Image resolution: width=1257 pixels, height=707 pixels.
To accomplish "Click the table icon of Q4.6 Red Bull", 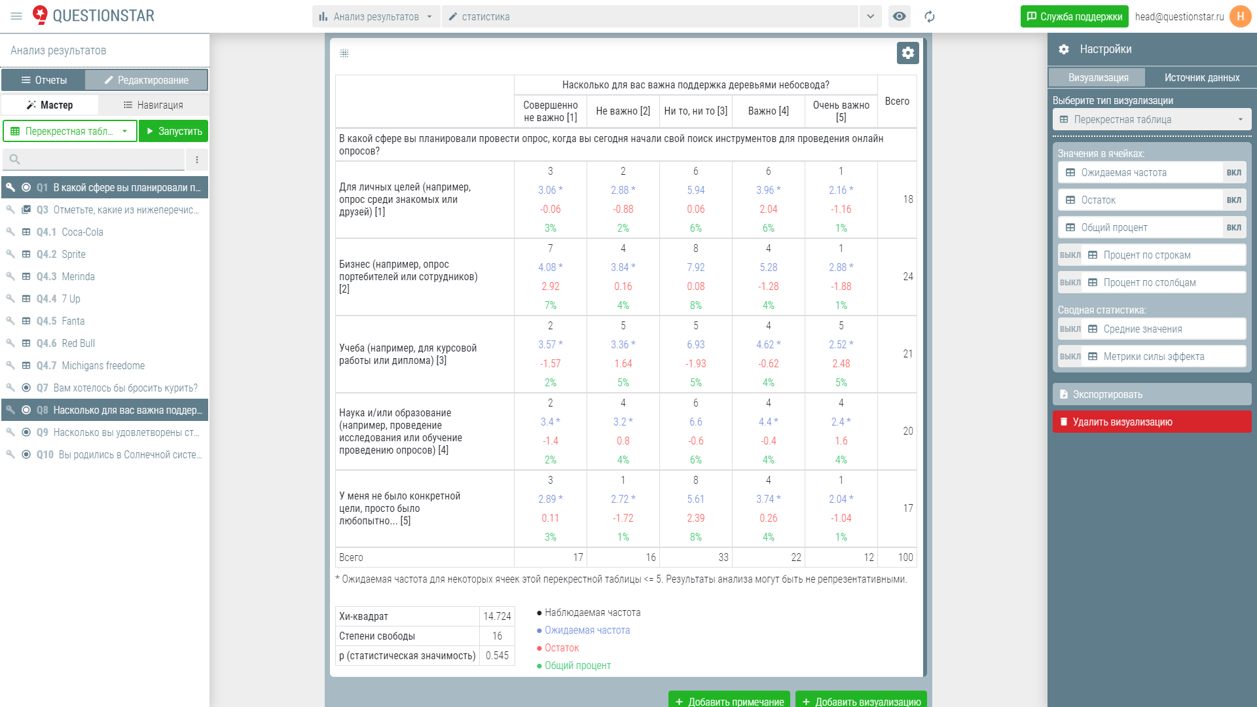I will [x=26, y=343].
